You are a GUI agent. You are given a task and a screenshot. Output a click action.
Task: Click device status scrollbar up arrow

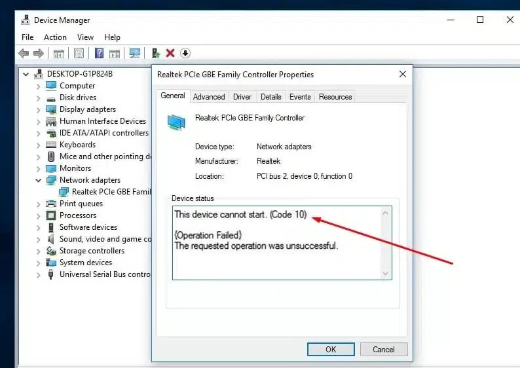tap(385, 213)
